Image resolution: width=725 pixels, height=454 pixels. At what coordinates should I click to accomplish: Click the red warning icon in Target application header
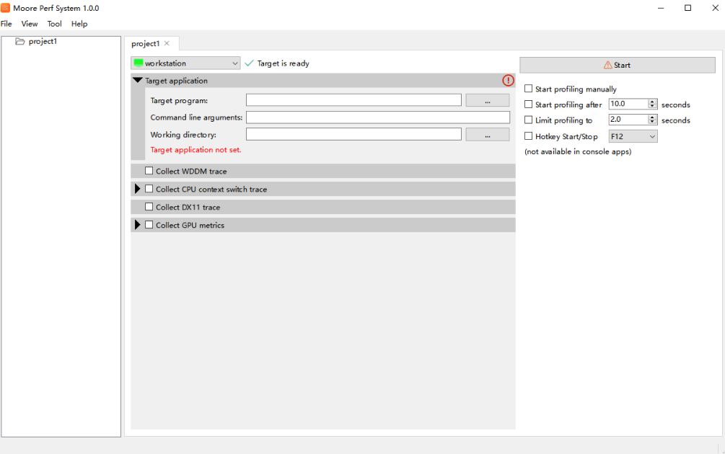pos(508,81)
